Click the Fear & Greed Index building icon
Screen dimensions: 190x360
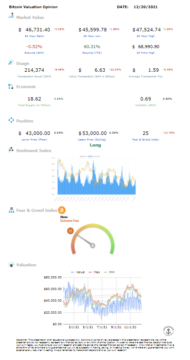tap(11, 210)
